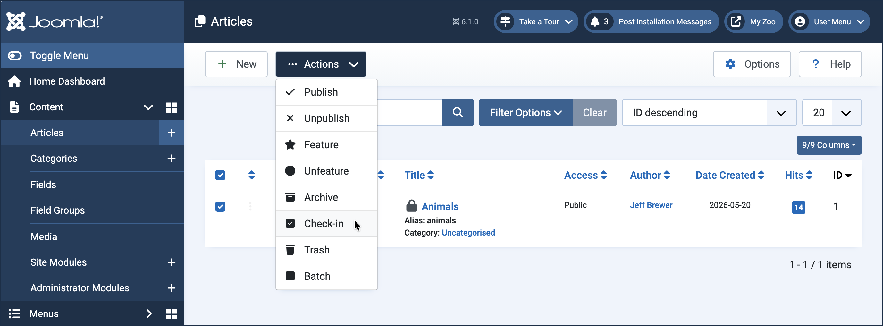Open the Uncategorised category link
883x326 pixels.
468,233
